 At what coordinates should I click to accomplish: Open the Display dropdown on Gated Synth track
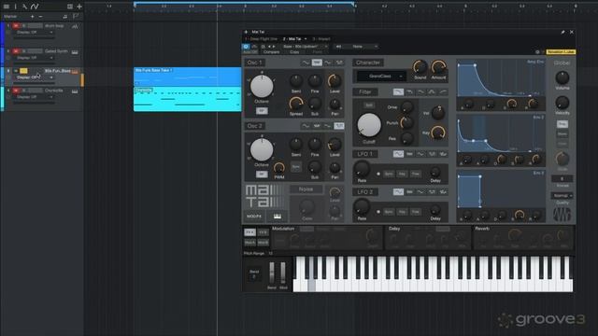point(35,58)
